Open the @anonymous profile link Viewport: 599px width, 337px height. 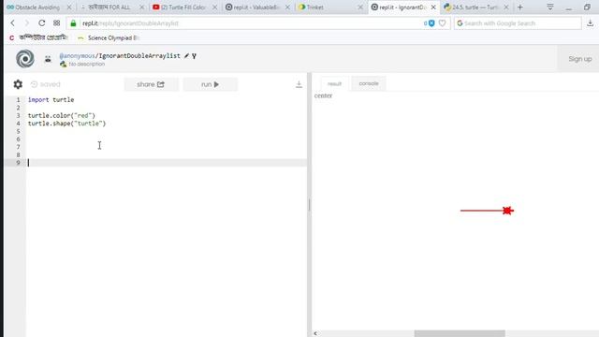[x=77, y=56]
